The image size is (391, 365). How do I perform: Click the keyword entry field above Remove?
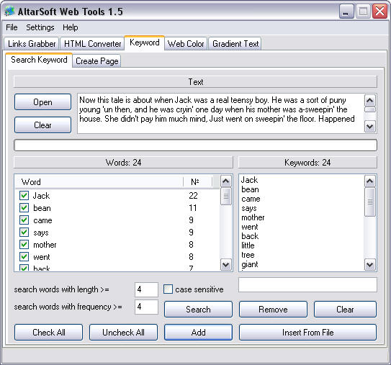click(x=307, y=284)
